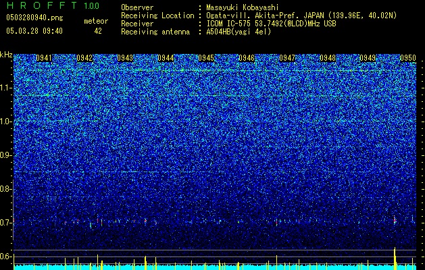
Task: Click the filename 0503280940.png
Action: pyautogui.click(x=34, y=18)
